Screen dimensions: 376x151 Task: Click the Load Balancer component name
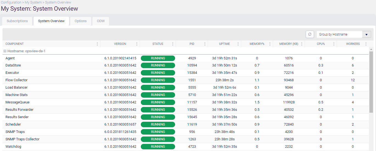pos(16,88)
